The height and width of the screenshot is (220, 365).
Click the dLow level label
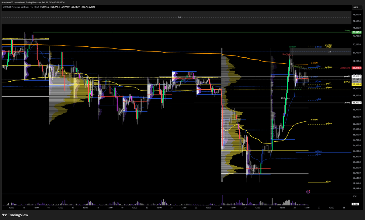pyautogui.click(x=318, y=86)
